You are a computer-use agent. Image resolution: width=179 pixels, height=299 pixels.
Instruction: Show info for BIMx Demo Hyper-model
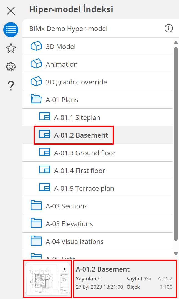[x=168, y=29]
